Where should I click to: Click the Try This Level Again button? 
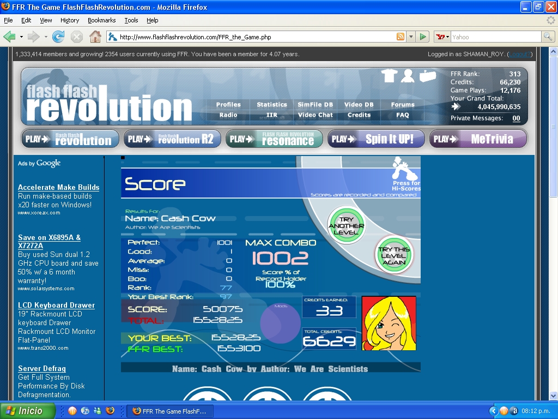click(x=393, y=255)
